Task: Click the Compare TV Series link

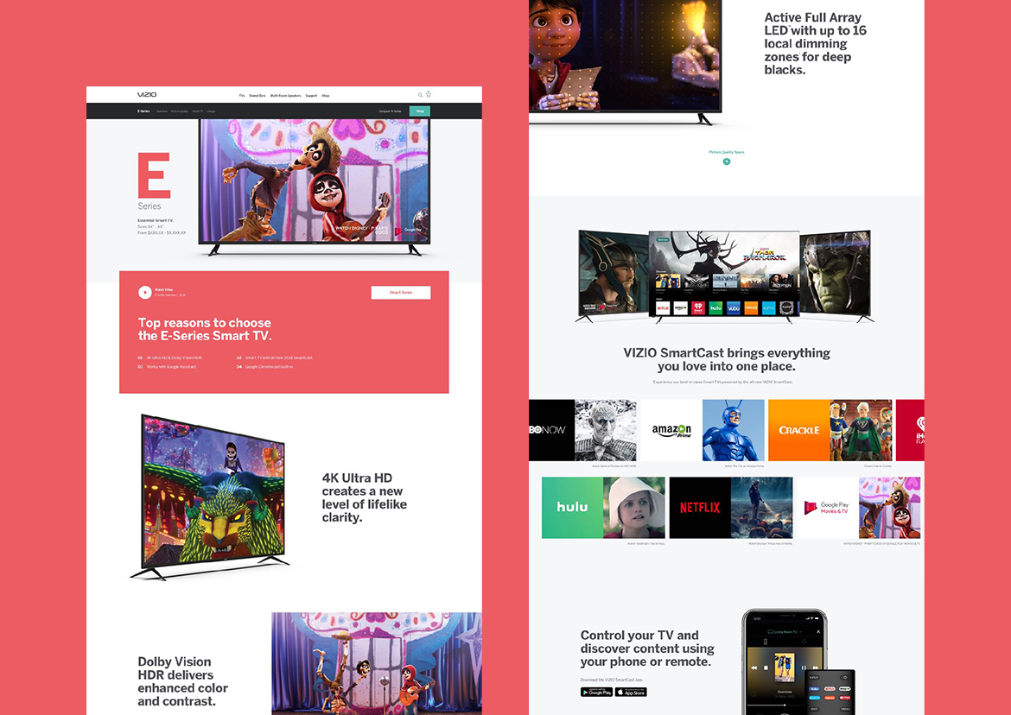Action: point(391,111)
